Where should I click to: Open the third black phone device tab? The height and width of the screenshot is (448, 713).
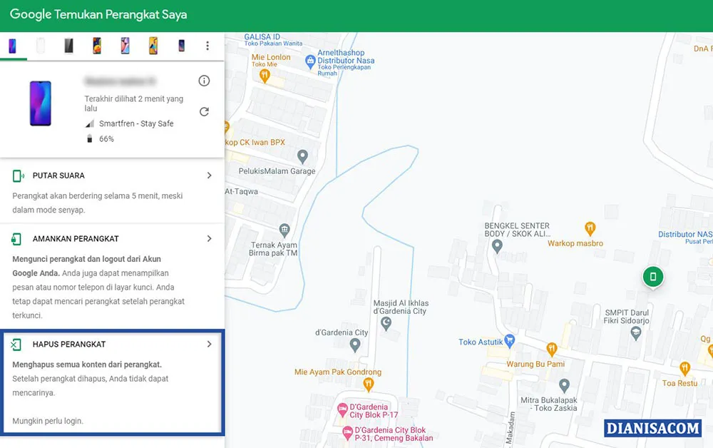(68, 45)
